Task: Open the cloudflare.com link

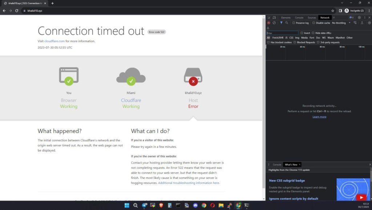Action: pos(54,41)
